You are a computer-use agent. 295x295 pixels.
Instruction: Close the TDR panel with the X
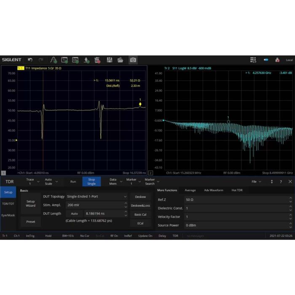click(290, 182)
